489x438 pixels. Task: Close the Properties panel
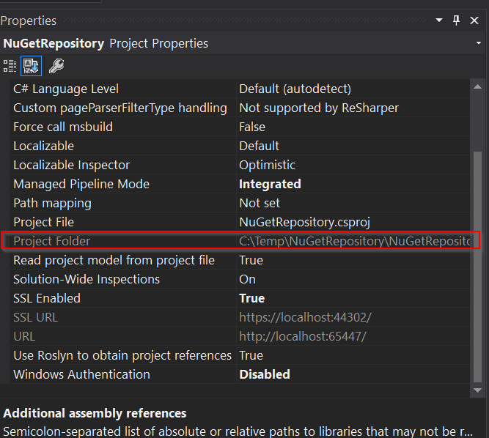click(x=474, y=21)
